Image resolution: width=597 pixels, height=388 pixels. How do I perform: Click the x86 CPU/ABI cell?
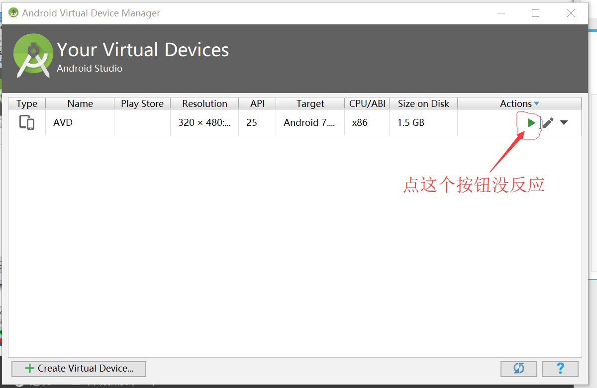(367, 122)
